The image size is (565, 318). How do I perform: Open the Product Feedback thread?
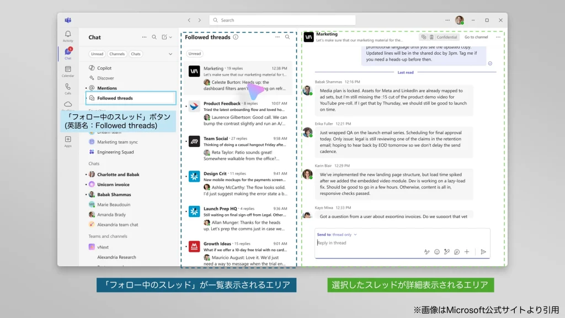click(x=238, y=113)
